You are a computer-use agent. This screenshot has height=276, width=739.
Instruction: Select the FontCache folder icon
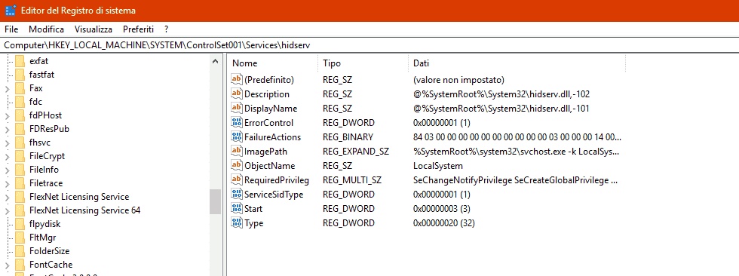point(20,264)
